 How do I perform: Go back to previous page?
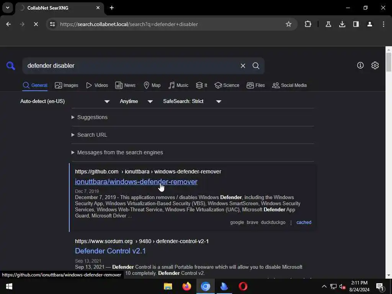(x=8, y=24)
